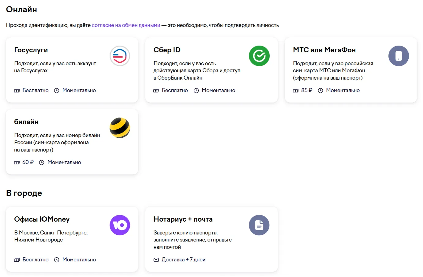
Task: Click the В городе section heading
Action: pos(24,193)
